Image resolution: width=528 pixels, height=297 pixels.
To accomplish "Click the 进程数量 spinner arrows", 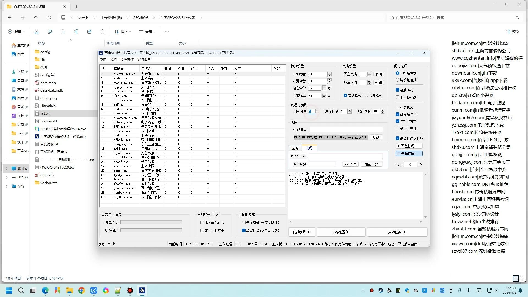I will [x=350, y=111].
